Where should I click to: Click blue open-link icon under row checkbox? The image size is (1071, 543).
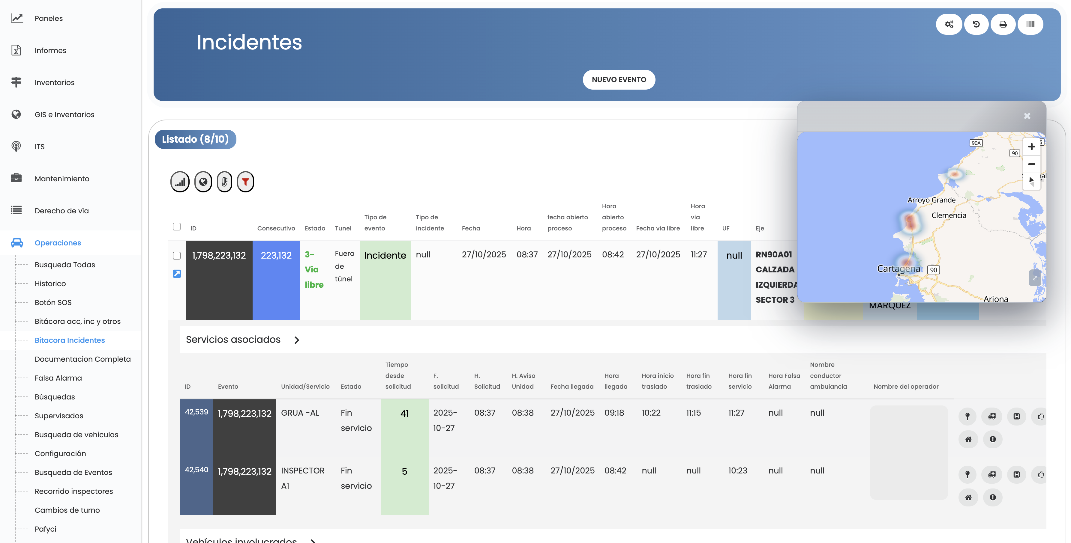click(x=177, y=274)
